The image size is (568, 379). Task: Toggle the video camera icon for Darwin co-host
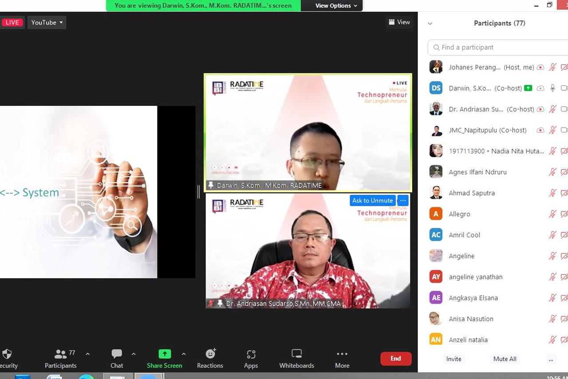click(564, 88)
